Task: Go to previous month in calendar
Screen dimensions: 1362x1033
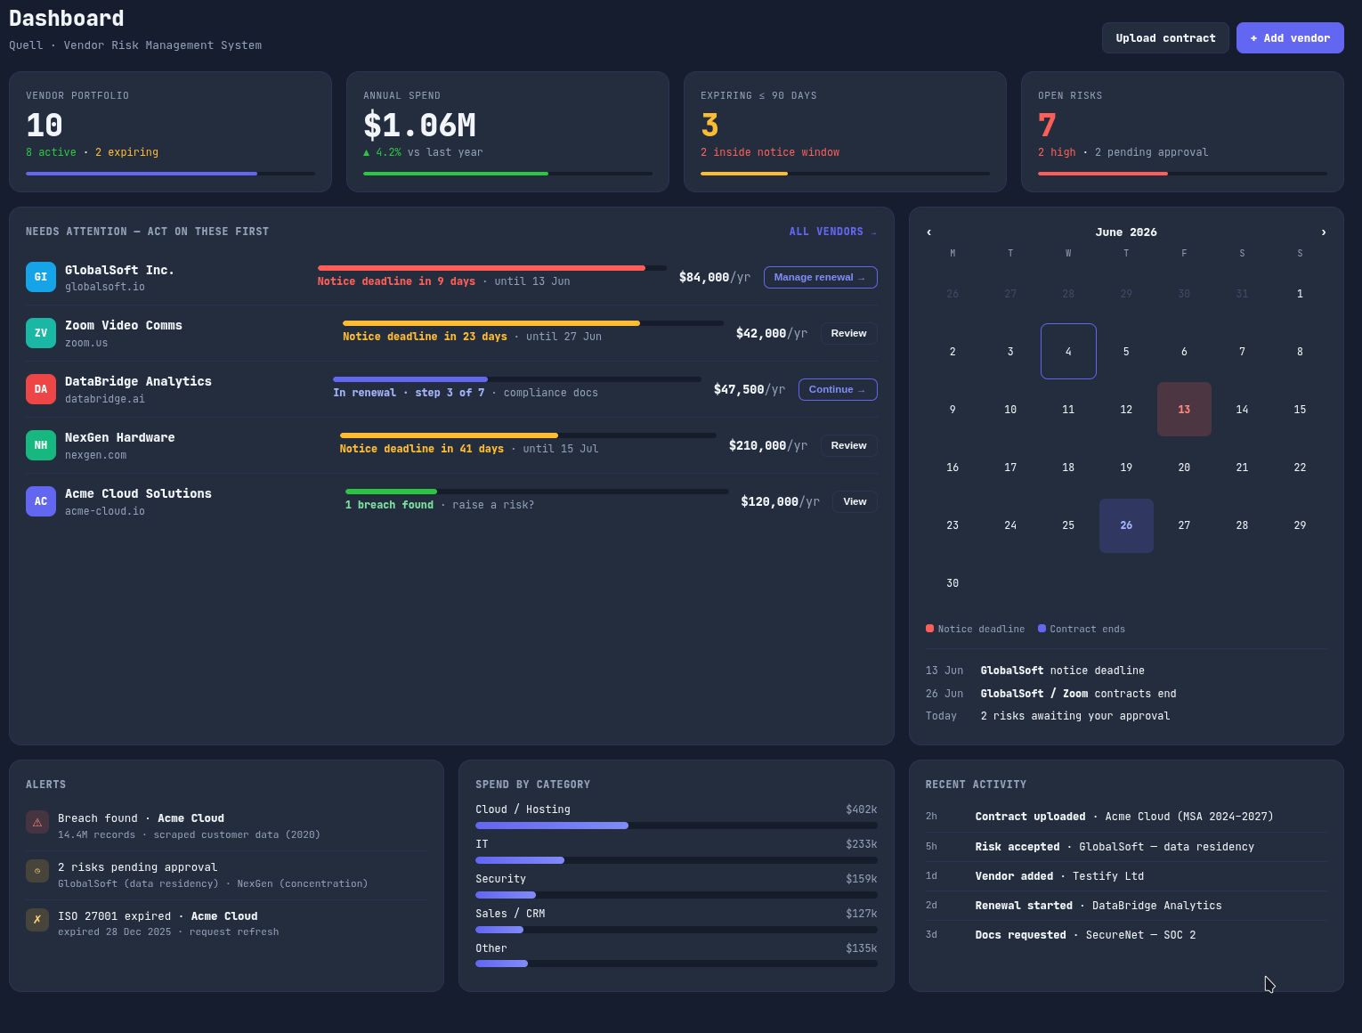Action: [x=929, y=232]
